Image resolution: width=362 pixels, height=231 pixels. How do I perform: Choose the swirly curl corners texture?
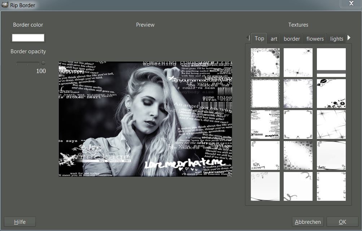click(x=298, y=186)
